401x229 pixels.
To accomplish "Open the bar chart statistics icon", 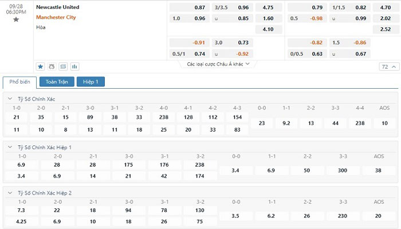I will [74, 66].
